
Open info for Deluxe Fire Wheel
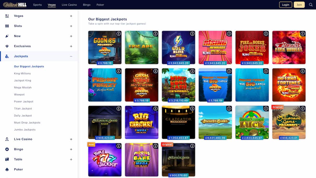303,34
